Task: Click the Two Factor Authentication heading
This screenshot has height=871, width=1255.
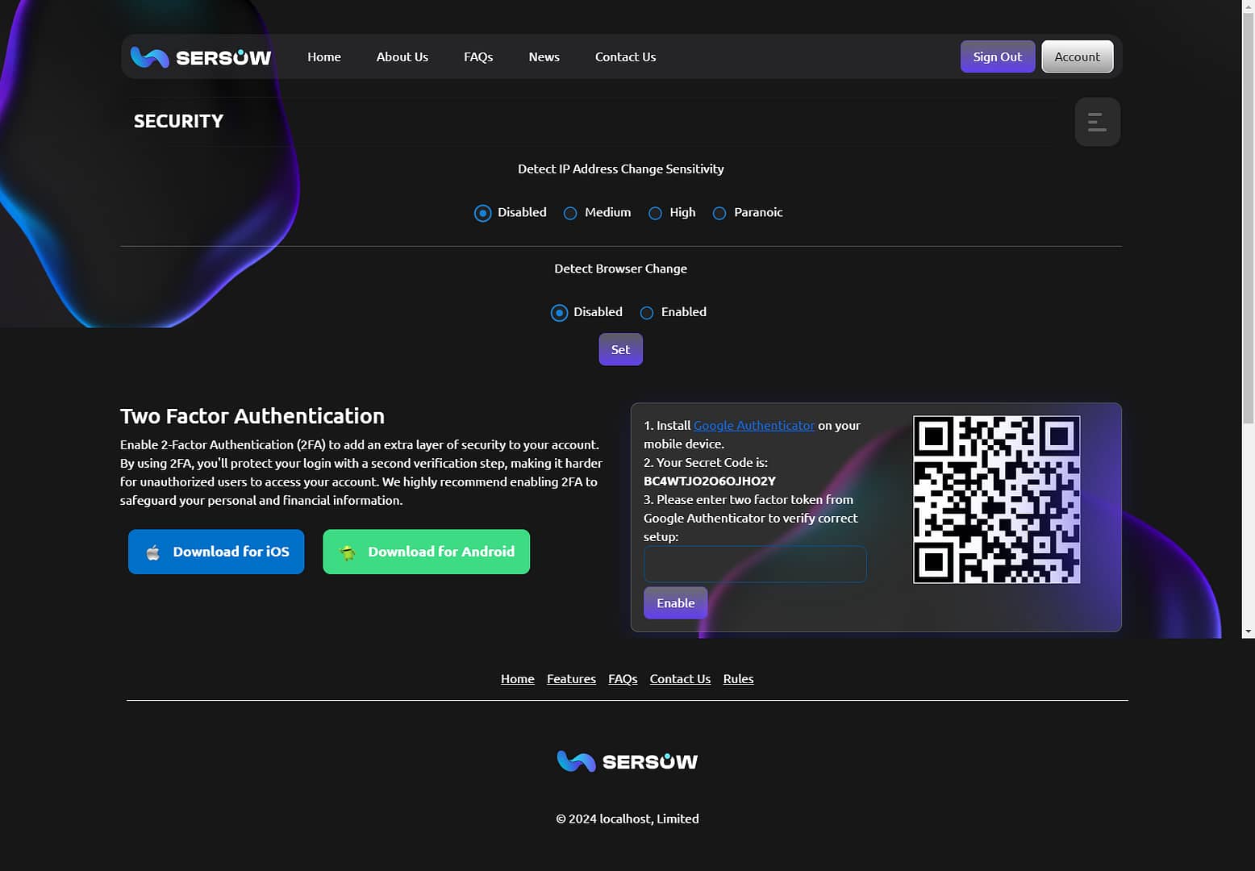Action: coord(252,416)
